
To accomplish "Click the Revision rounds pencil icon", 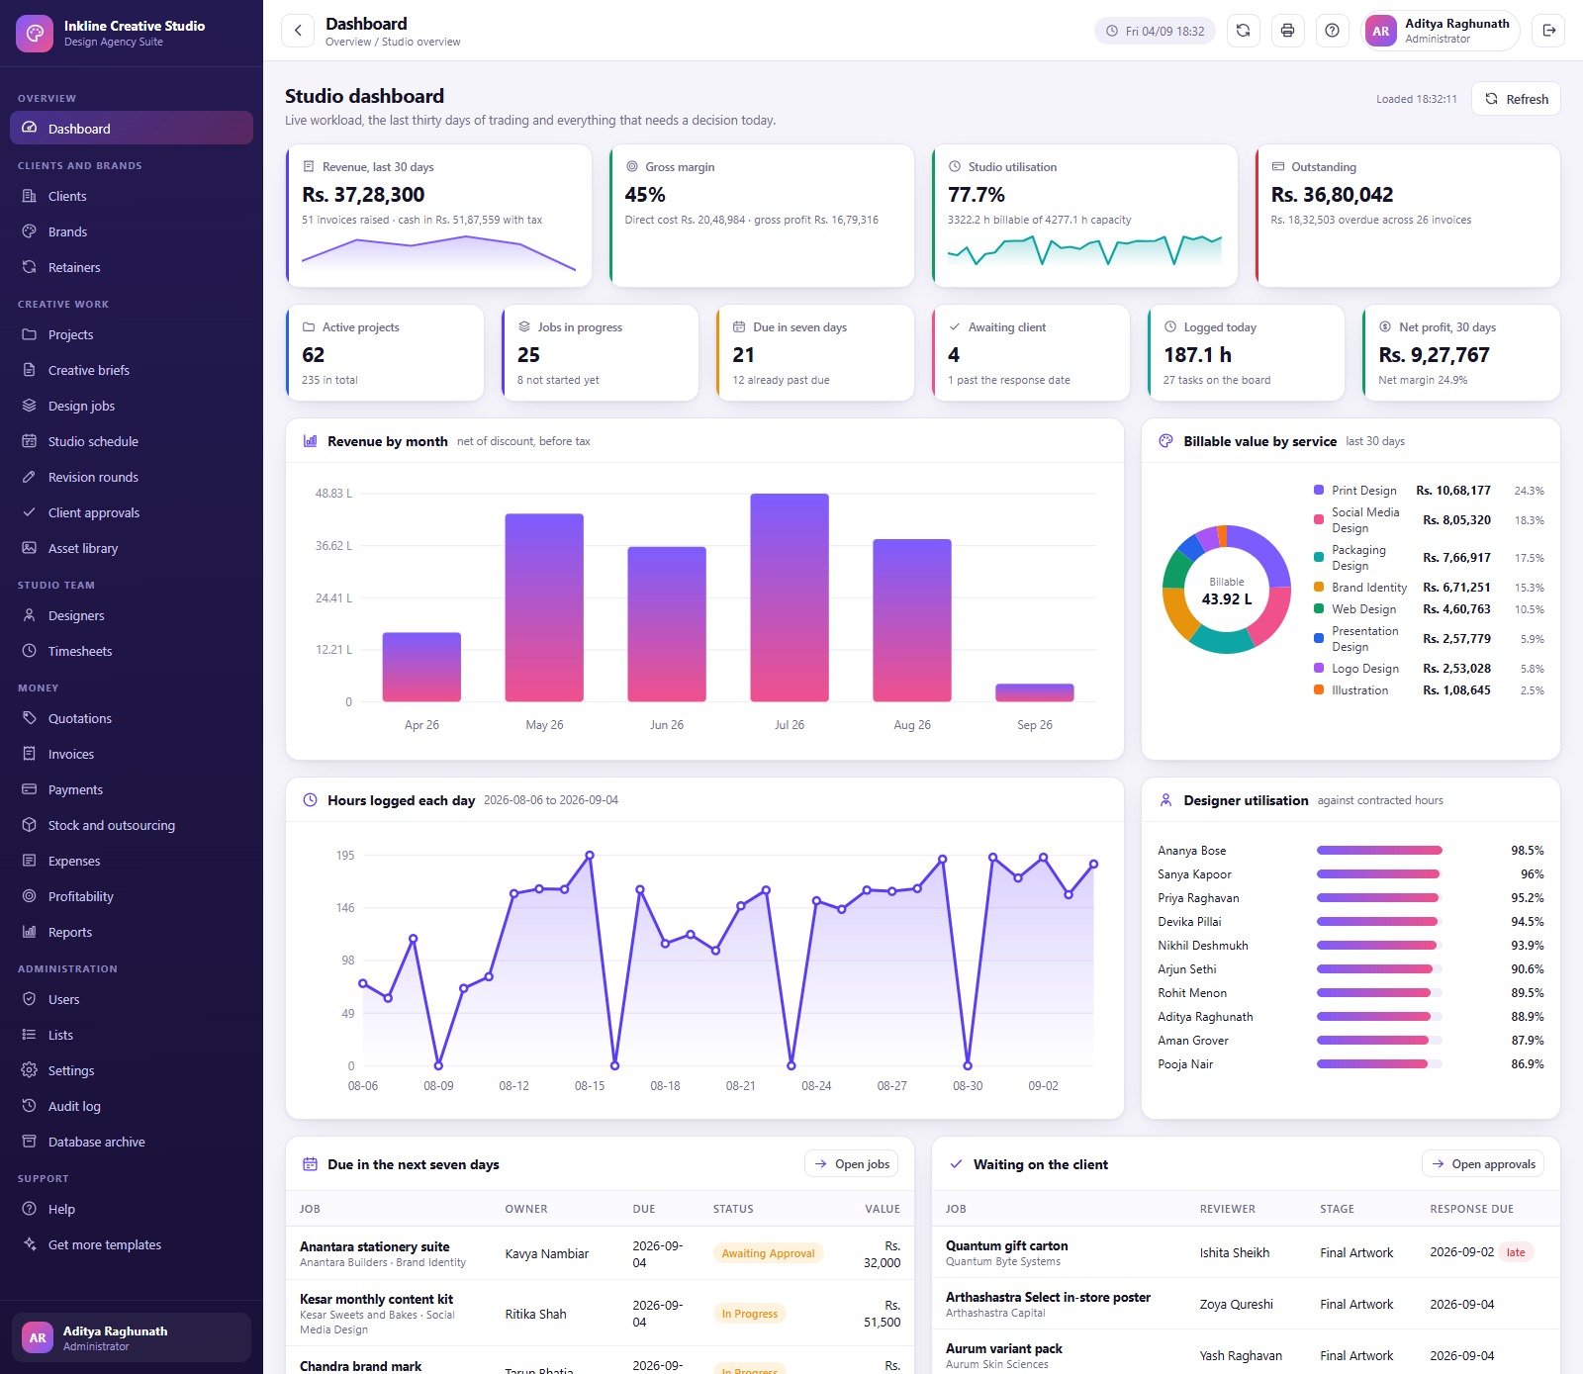I will coord(30,477).
